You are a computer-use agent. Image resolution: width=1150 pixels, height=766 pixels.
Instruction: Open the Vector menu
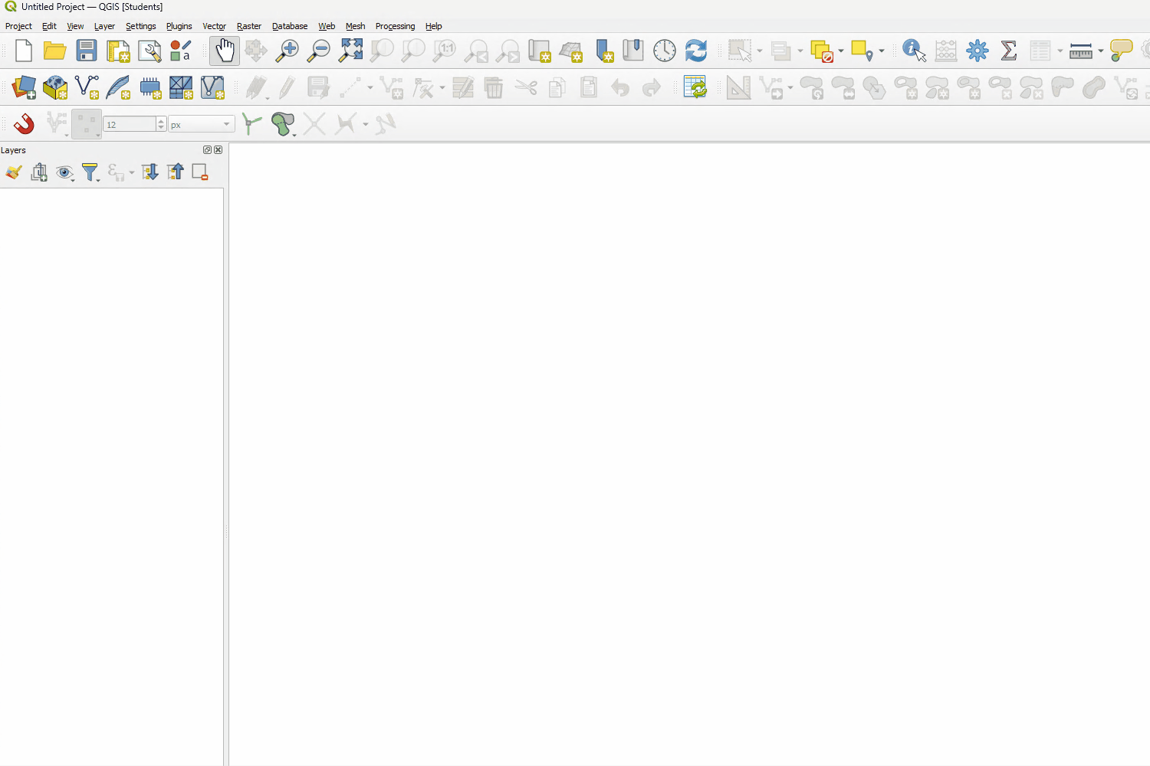pos(214,26)
